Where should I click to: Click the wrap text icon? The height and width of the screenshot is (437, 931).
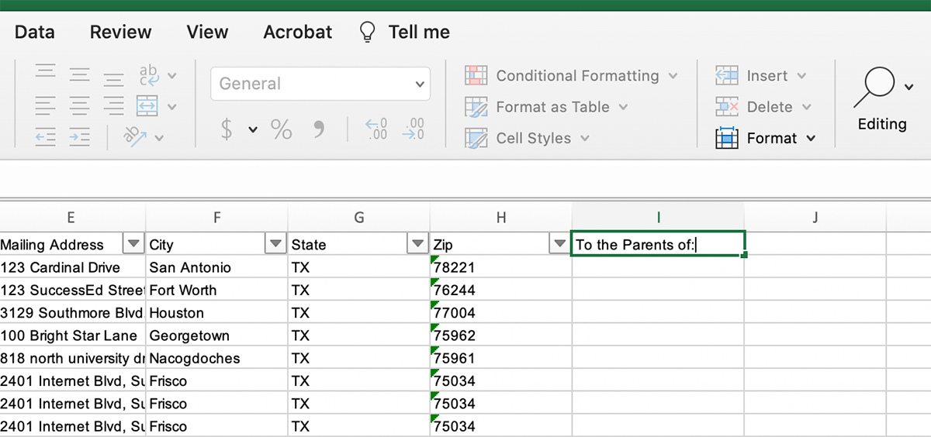click(x=147, y=75)
